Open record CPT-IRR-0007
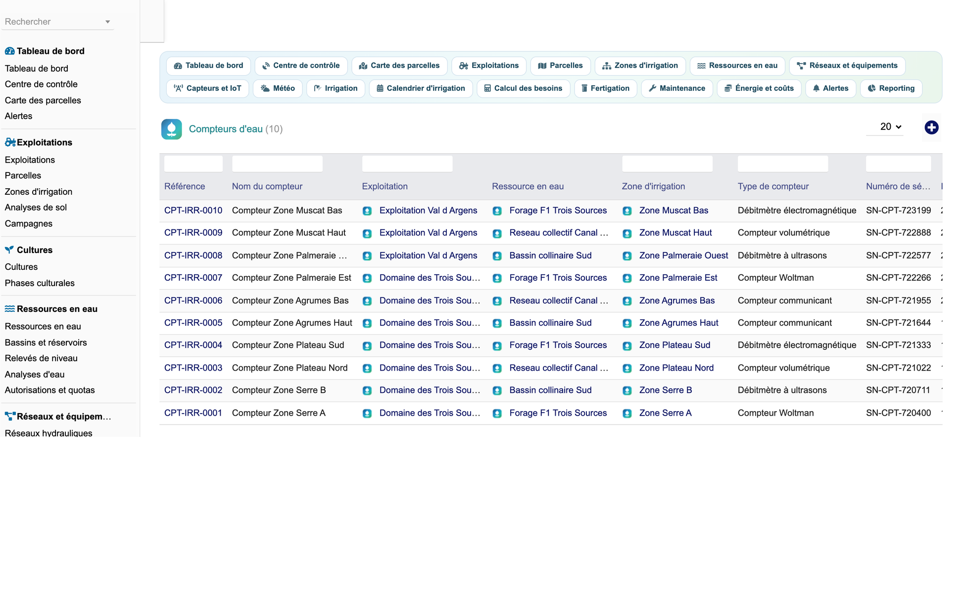 tap(193, 278)
